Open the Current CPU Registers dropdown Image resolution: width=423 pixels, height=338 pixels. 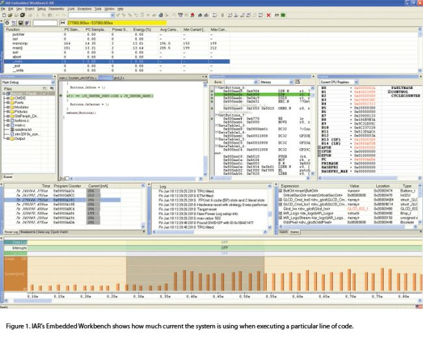click(x=339, y=82)
